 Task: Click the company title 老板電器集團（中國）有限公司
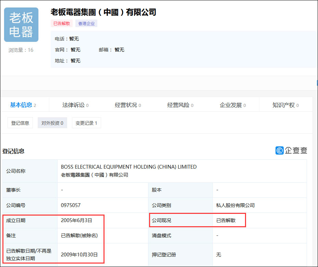tap(103, 12)
